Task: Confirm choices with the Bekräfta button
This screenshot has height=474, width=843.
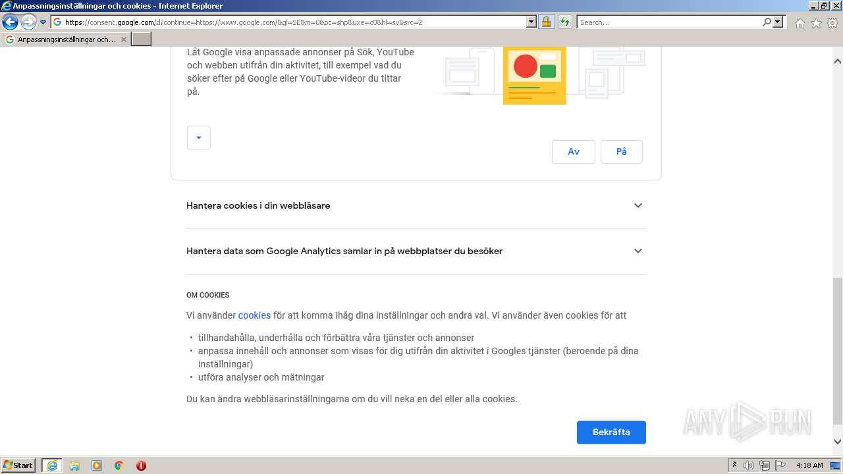Action: (x=611, y=433)
